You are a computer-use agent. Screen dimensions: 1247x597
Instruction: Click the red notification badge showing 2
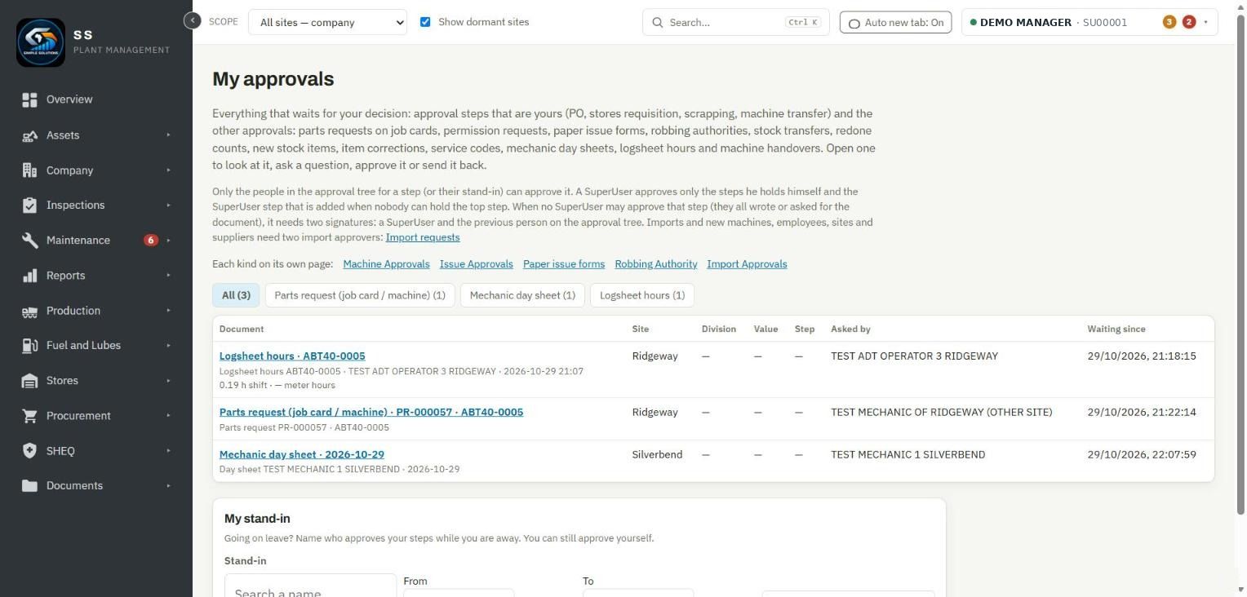click(1189, 22)
